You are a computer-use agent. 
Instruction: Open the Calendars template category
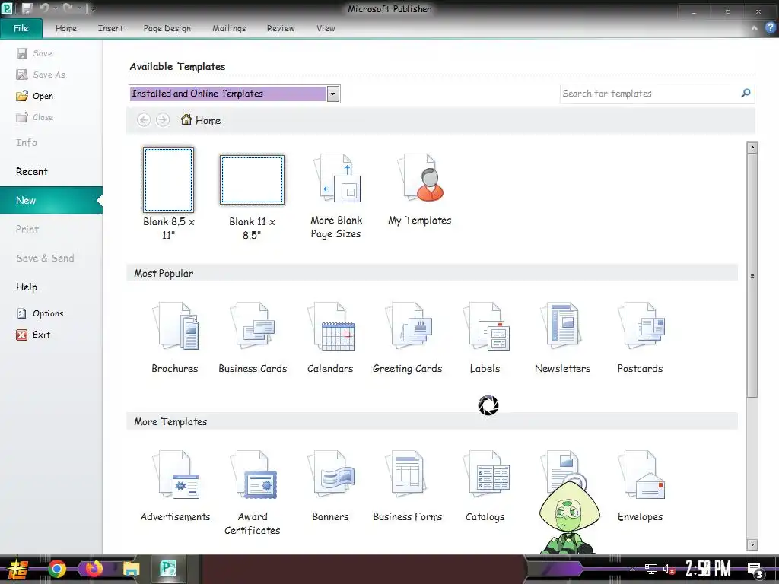click(330, 338)
